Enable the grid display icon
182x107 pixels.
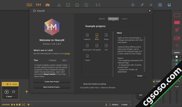click(x=160, y=5)
